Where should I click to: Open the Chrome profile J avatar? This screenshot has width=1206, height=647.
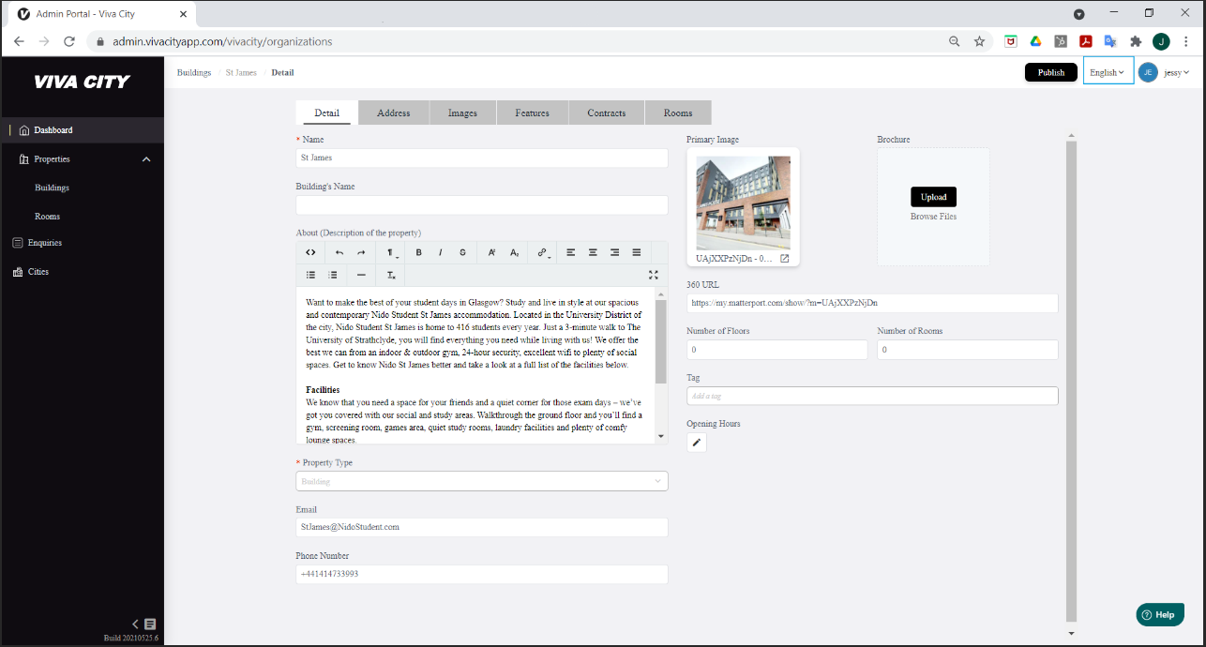pos(1161,41)
